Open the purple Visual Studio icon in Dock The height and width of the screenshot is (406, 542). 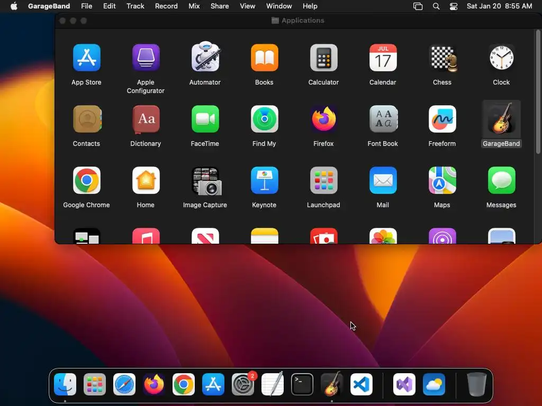point(404,384)
